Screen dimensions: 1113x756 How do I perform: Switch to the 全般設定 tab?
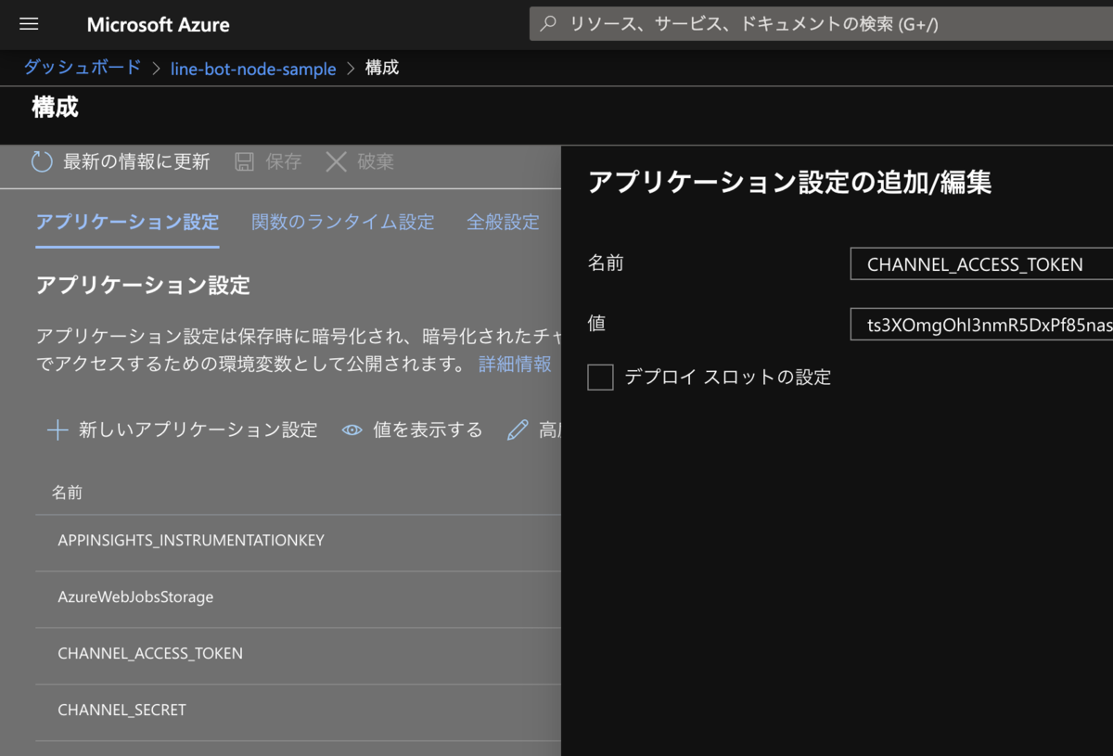503,222
